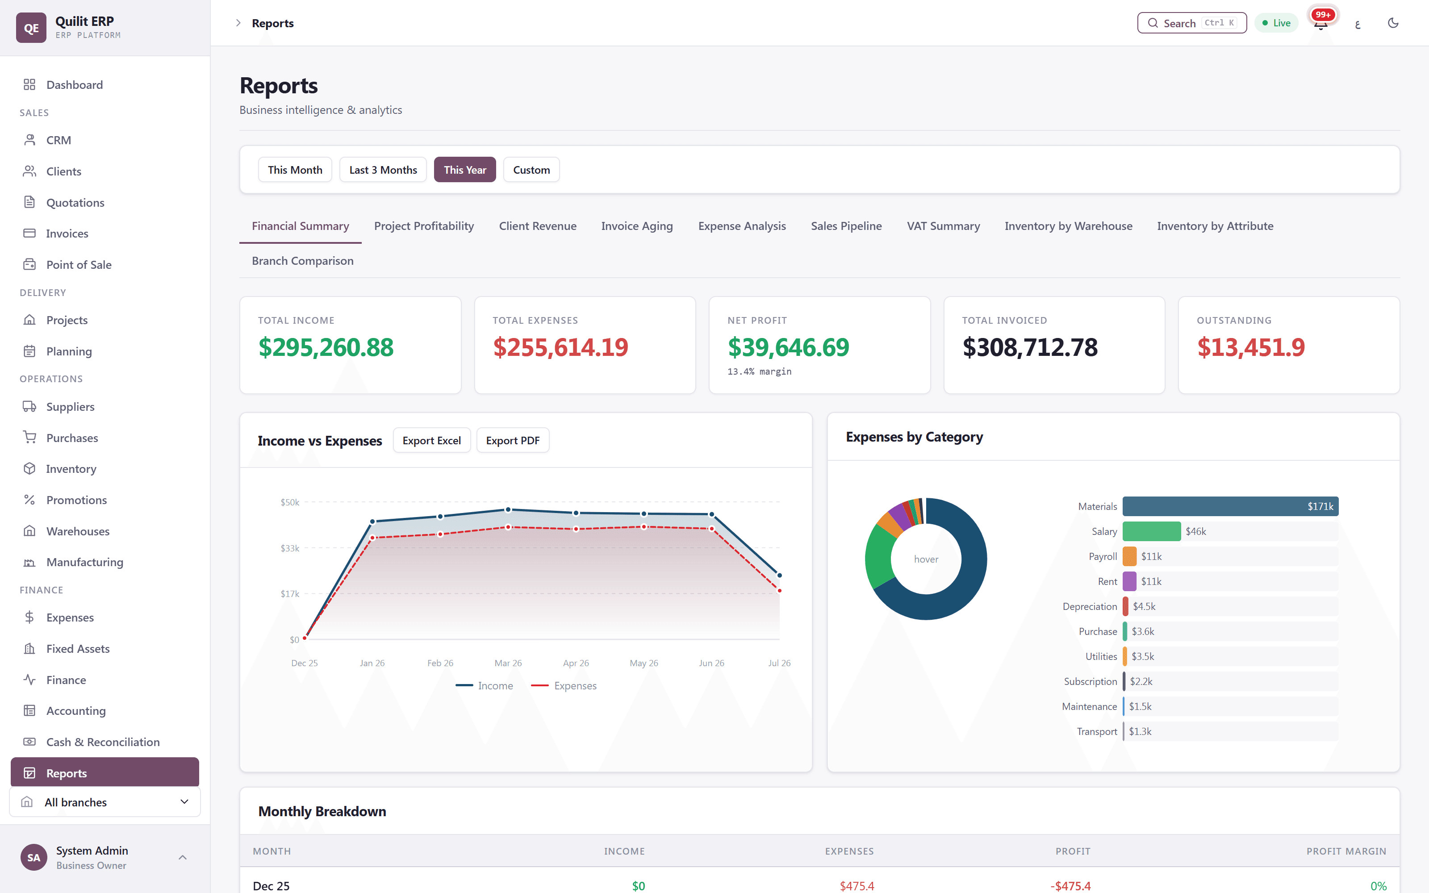
Task: Click the Clients people icon
Action: point(29,171)
